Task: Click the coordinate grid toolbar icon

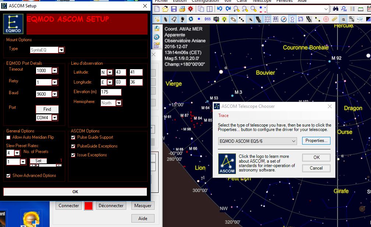Action: click(267, 19)
